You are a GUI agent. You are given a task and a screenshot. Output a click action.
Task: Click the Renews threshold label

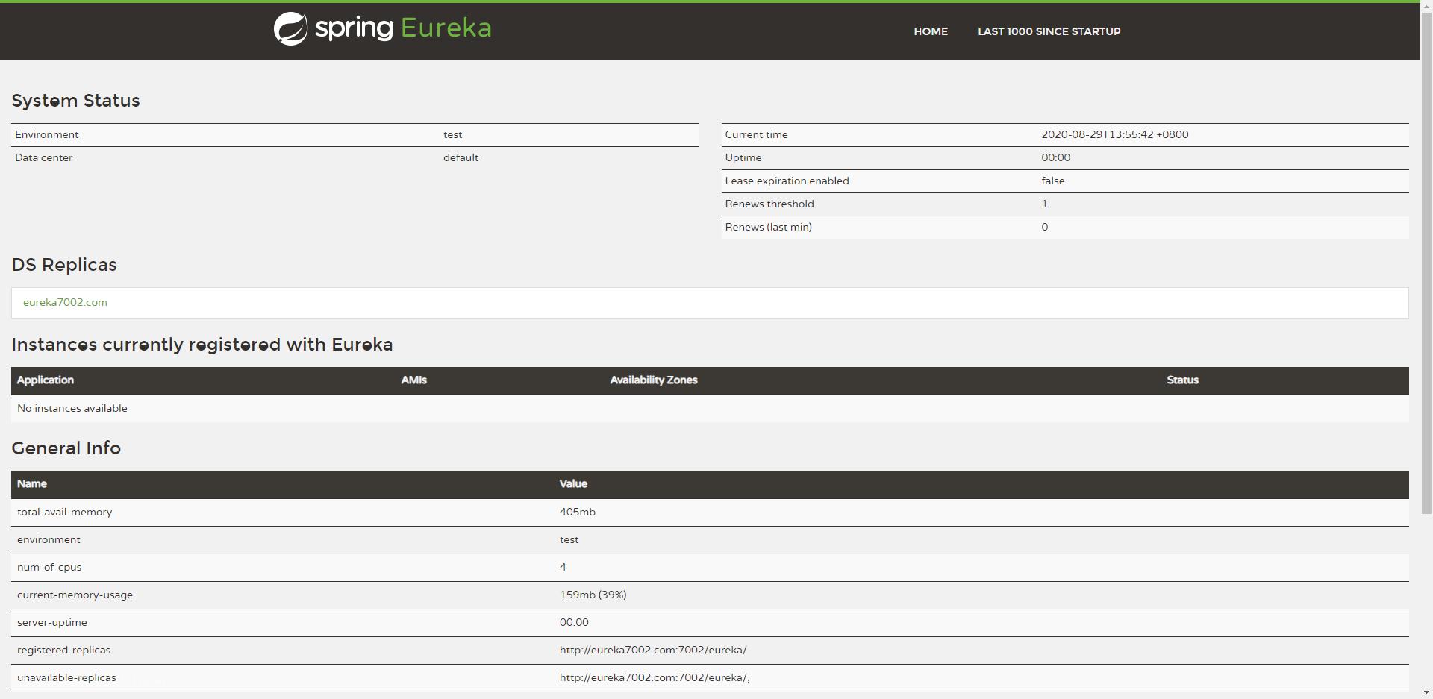769,204
